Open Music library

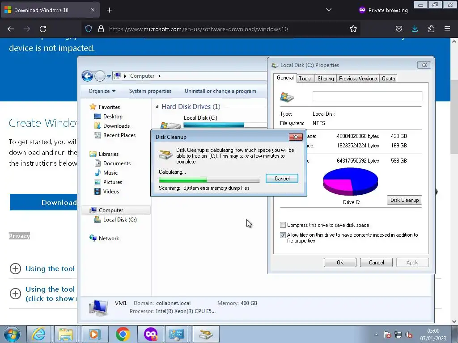(x=110, y=173)
